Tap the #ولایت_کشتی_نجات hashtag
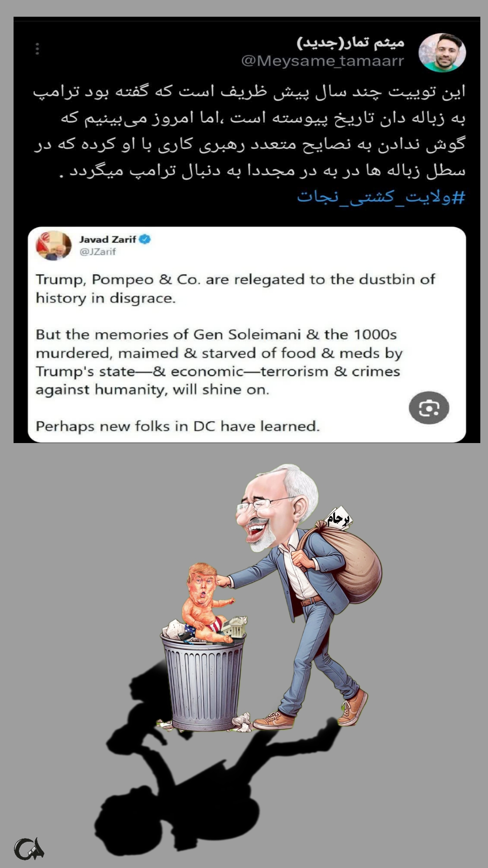Viewport: 488px width, 868px height. pyautogui.click(x=381, y=197)
